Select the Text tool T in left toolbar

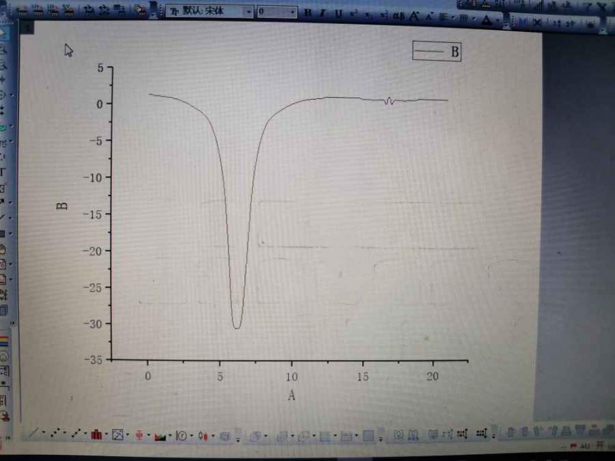[x=2, y=171]
